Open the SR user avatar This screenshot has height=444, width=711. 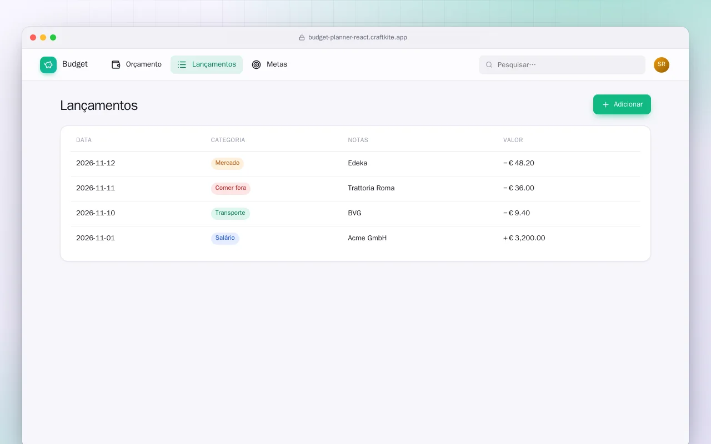tap(662, 65)
